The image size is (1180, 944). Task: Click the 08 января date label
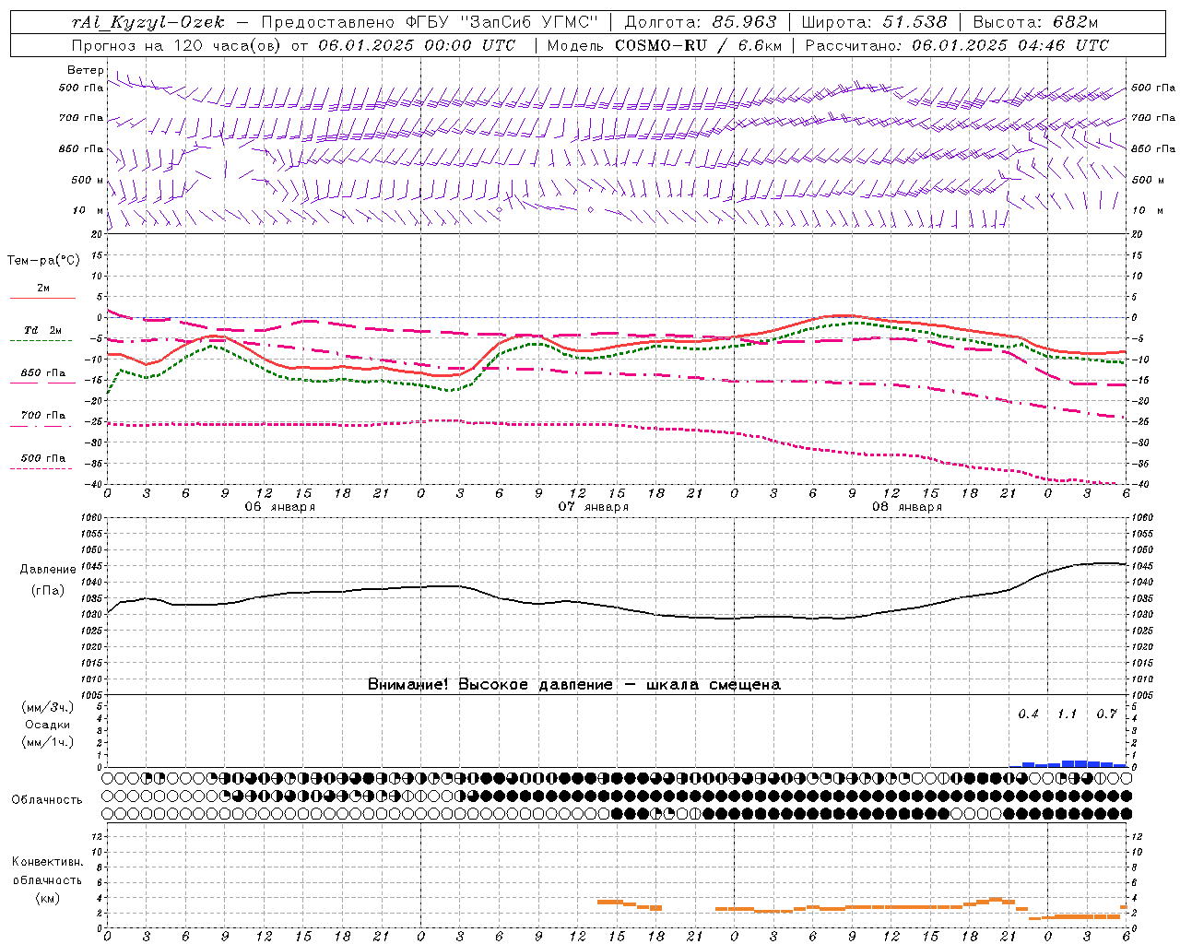[x=907, y=507]
